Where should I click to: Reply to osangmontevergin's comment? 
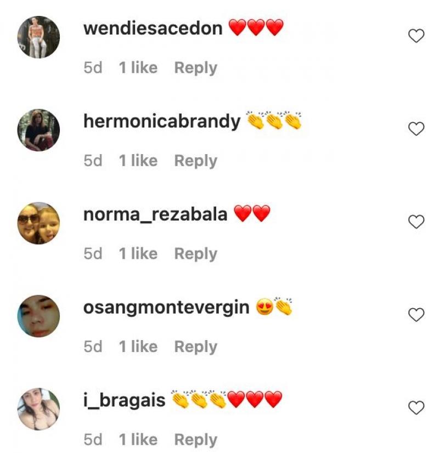click(196, 347)
